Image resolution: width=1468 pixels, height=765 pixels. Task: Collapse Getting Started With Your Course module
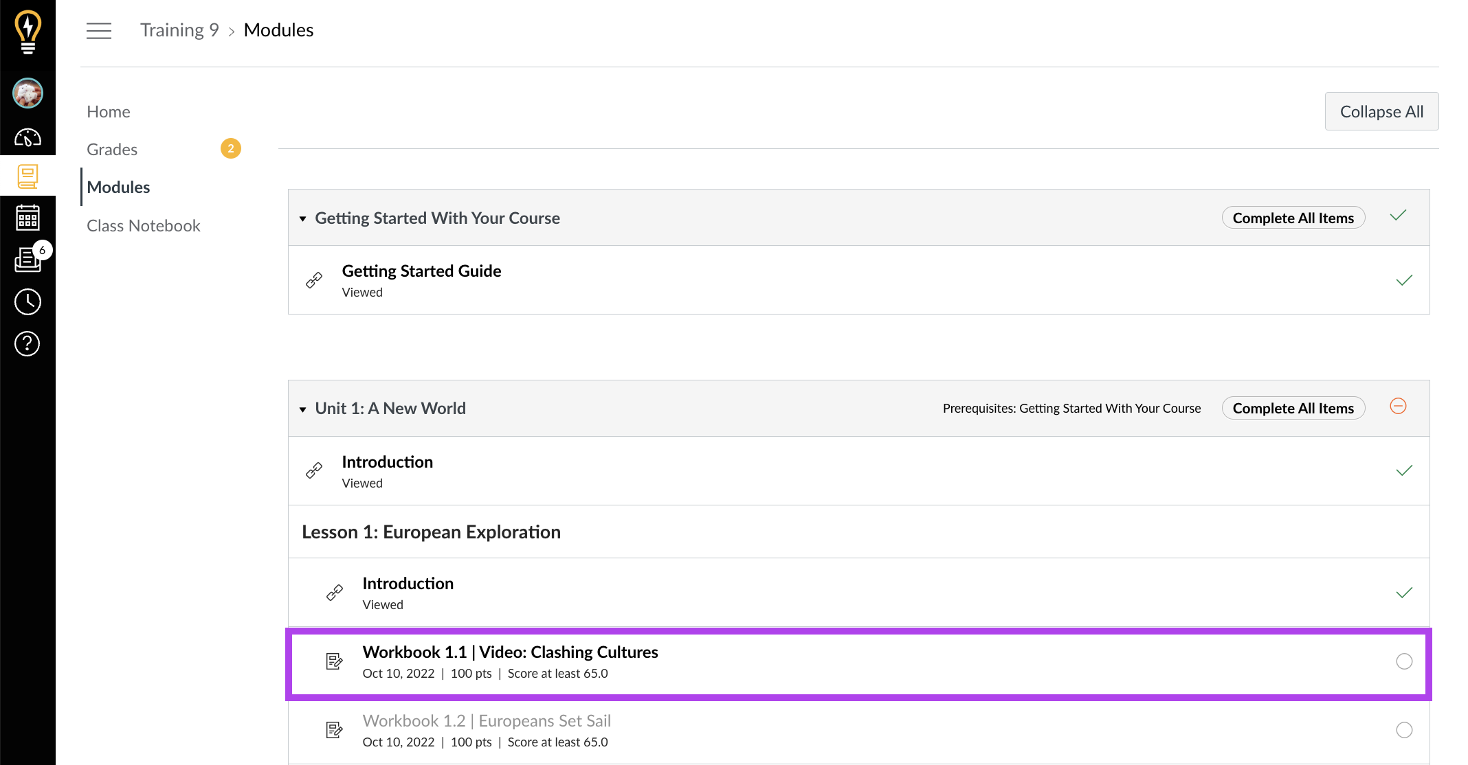302,219
